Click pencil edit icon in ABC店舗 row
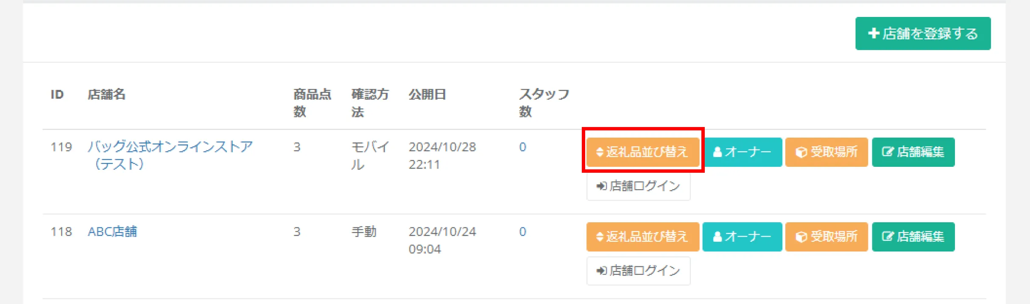Image resolution: width=1030 pixels, height=304 pixels. [x=888, y=236]
